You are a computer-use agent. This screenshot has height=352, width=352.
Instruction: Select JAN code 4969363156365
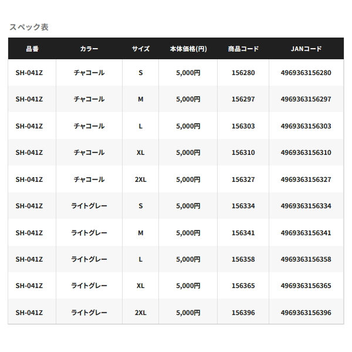306,286
